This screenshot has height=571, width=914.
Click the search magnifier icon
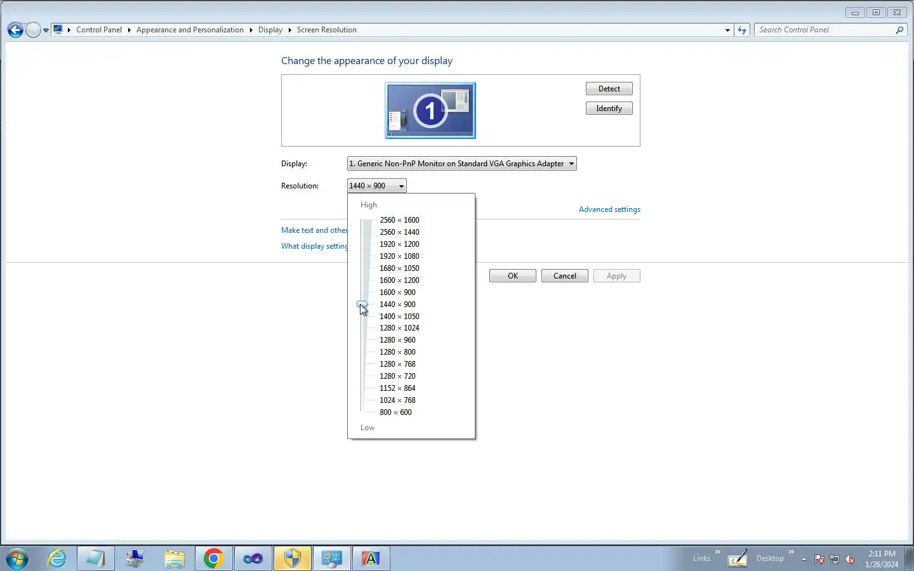(899, 30)
